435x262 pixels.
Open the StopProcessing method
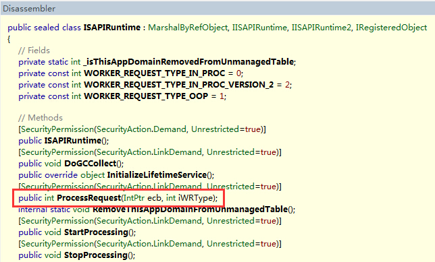(x=96, y=255)
